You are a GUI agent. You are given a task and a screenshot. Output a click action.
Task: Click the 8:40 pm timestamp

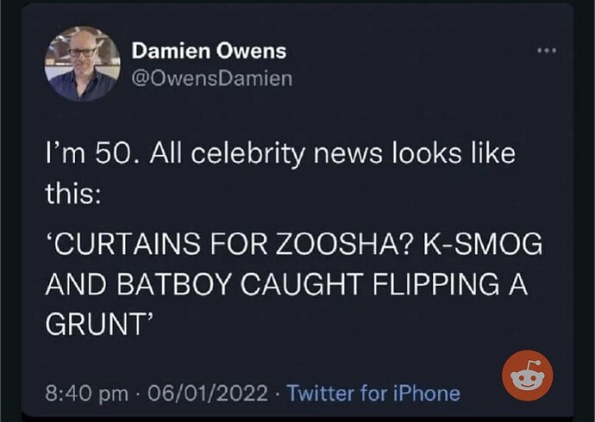86,394
